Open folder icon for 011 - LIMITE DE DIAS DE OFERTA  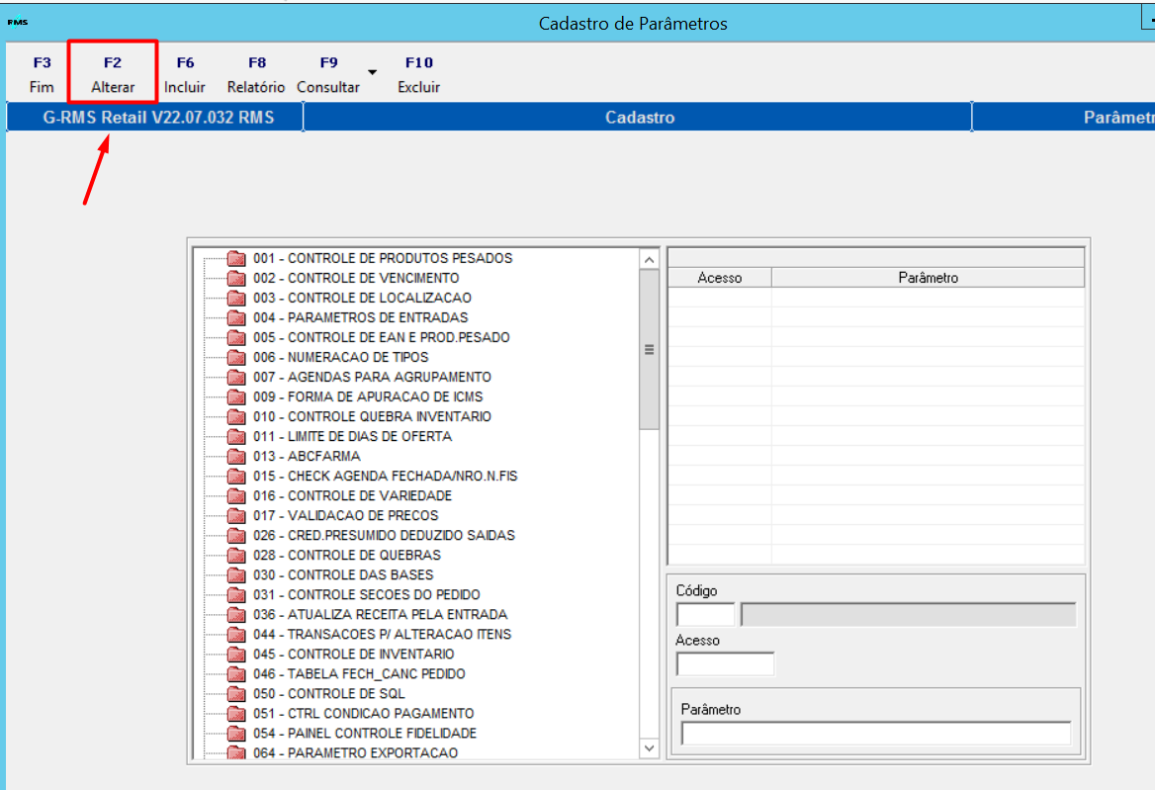pos(236,437)
